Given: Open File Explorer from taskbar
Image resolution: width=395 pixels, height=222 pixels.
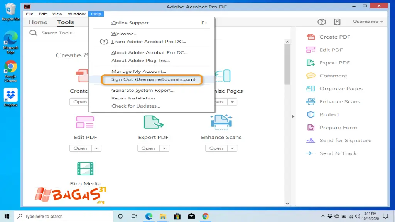Looking at the screenshot, I should coord(163,216).
